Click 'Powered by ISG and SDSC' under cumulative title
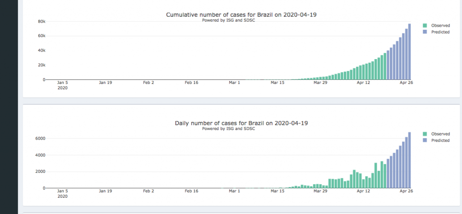 tap(229, 20)
